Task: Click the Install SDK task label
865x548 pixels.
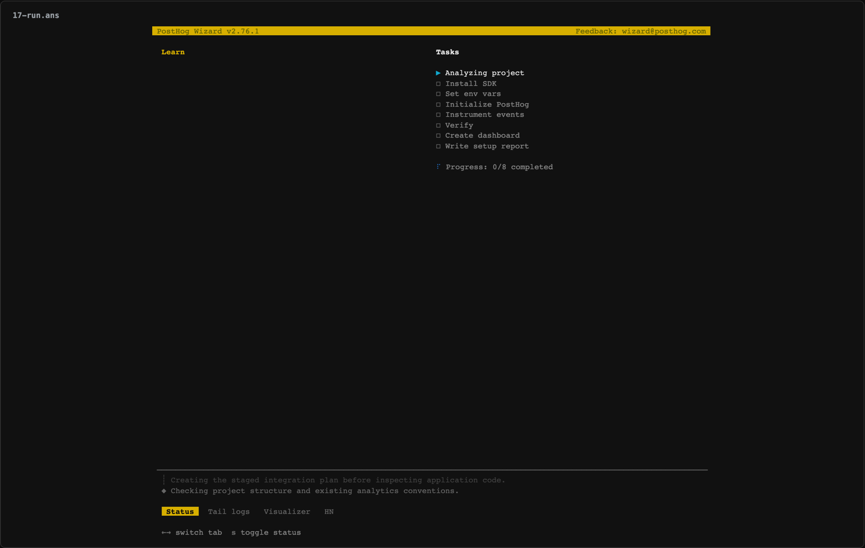Action: click(x=471, y=84)
